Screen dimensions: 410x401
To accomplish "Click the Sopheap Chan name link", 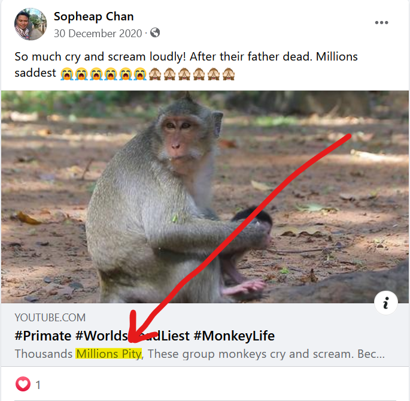I will coord(94,16).
